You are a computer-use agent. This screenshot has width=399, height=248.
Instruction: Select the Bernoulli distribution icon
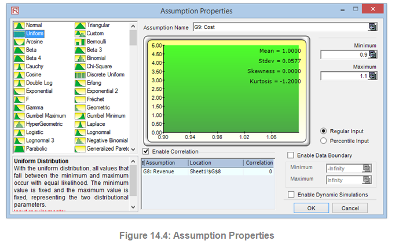point(80,42)
